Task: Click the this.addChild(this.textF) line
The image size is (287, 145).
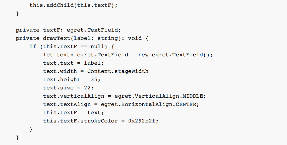Action: point(73,5)
